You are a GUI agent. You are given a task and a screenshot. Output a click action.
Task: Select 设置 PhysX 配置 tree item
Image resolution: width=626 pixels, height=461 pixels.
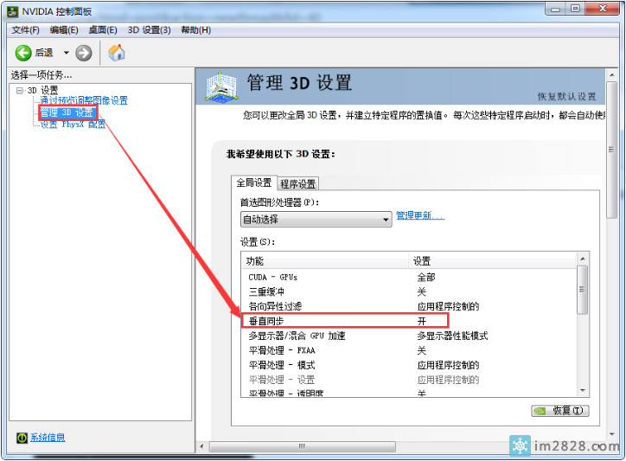click(x=73, y=124)
